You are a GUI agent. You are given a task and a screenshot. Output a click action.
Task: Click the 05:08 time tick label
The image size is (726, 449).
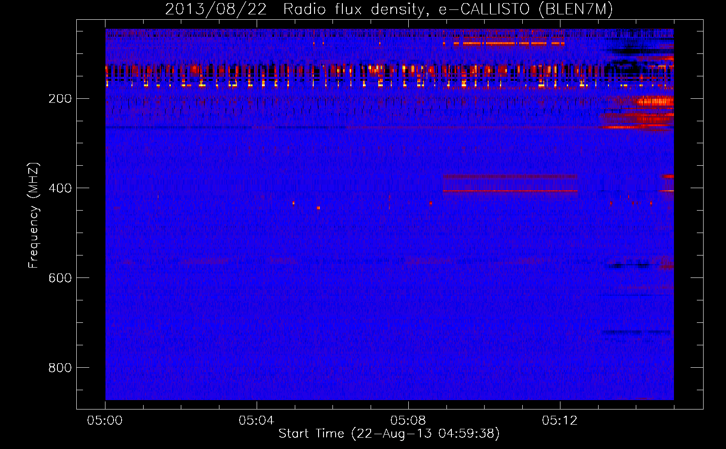pyautogui.click(x=408, y=421)
